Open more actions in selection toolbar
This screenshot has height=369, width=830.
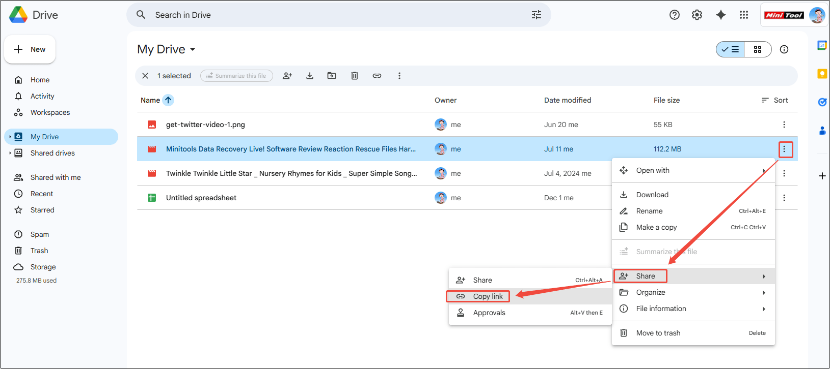(x=399, y=76)
